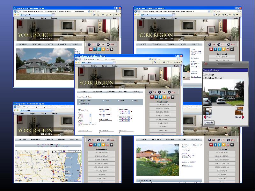The height and width of the screenshot is (191, 255).
Task: Open address bar dropdown in top-left window
Action: coord(89,11)
